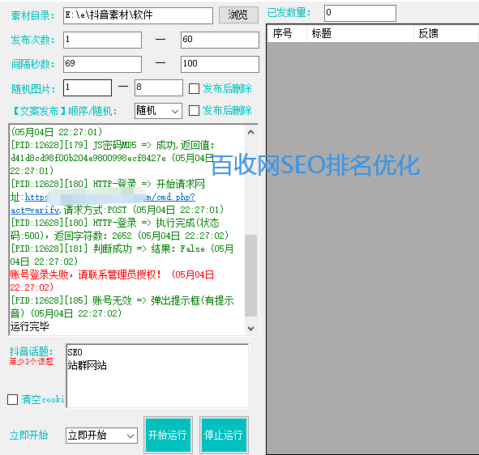Click the 随机图片 label
Screen dimensions: 479x455
[33, 89]
